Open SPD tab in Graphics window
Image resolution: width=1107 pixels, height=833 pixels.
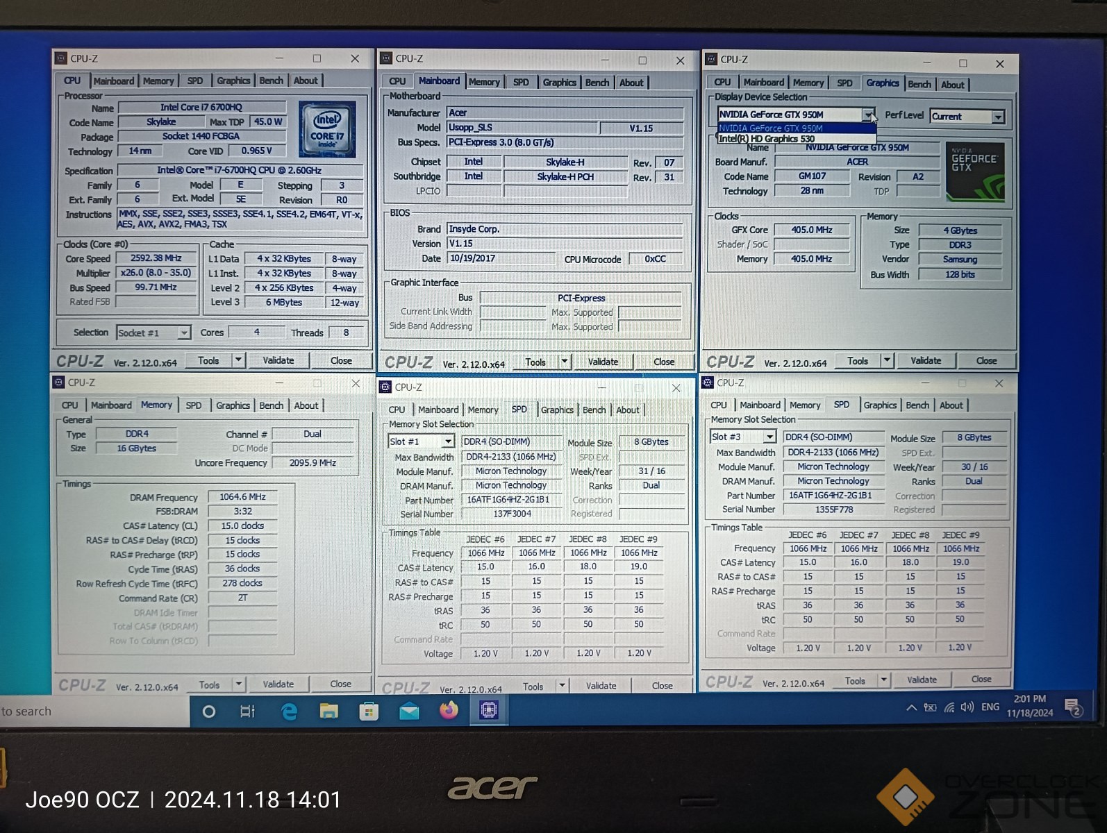click(844, 83)
